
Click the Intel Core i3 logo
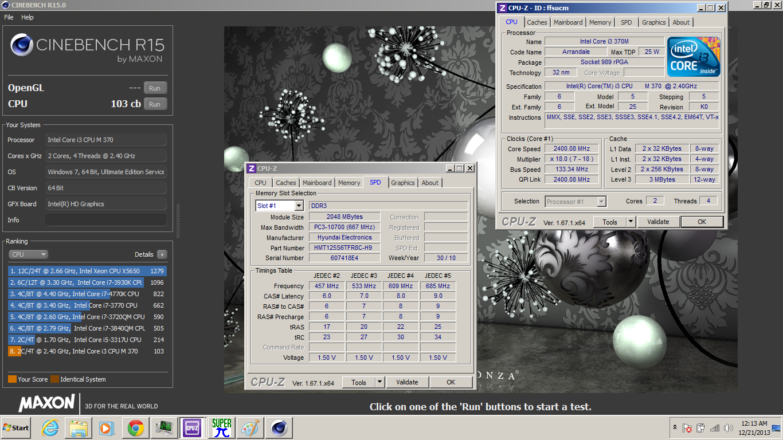(x=694, y=57)
